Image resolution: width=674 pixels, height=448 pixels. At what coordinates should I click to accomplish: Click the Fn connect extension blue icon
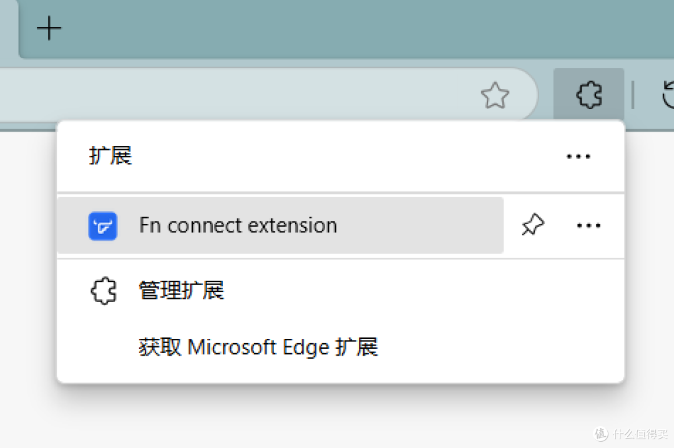click(x=103, y=226)
